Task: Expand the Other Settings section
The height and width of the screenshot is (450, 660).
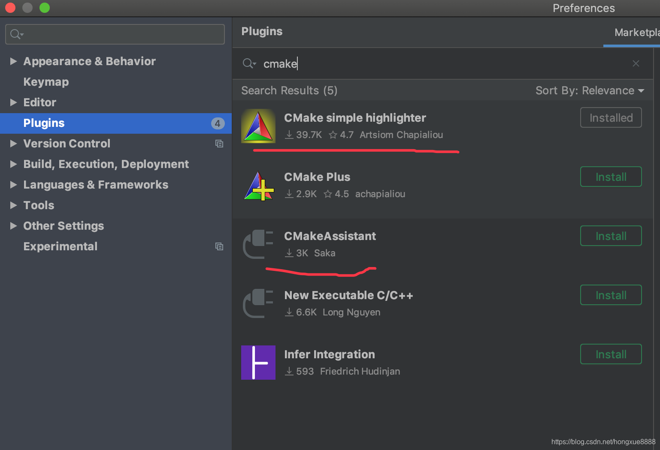Action: coord(13,226)
